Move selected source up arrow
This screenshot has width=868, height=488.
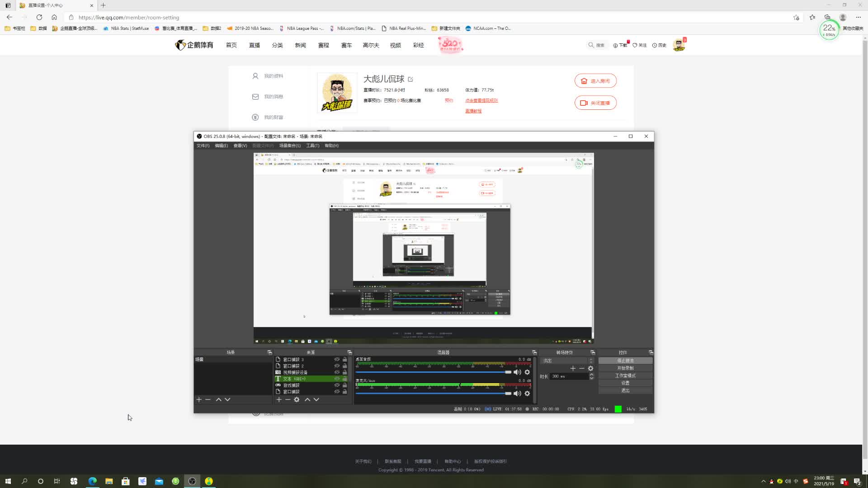coord(307,399)
